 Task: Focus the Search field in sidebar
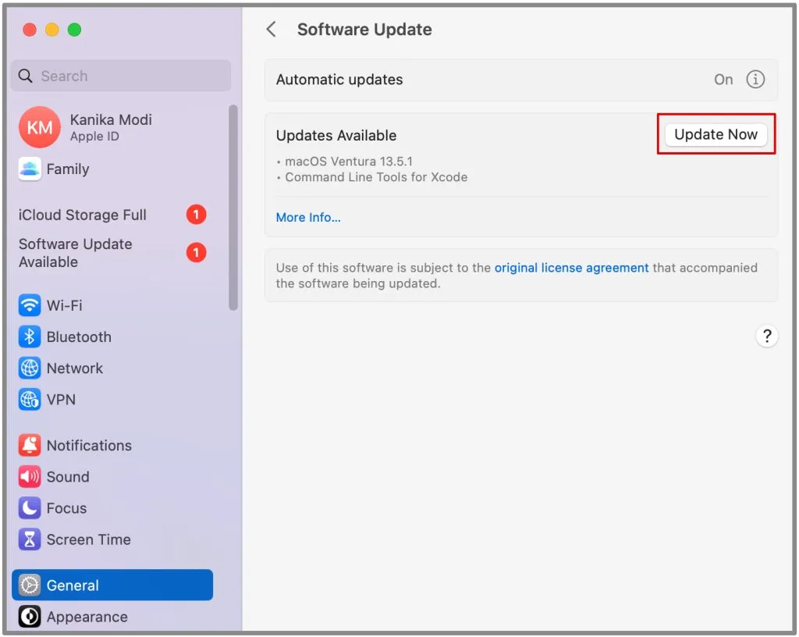[x=121, y=76]
